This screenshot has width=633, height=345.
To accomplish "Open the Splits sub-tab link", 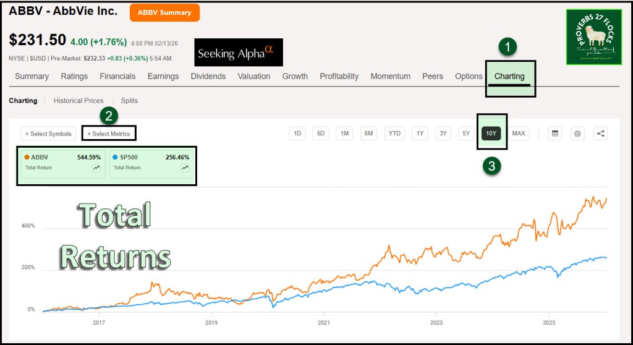I will coord(129,101).
